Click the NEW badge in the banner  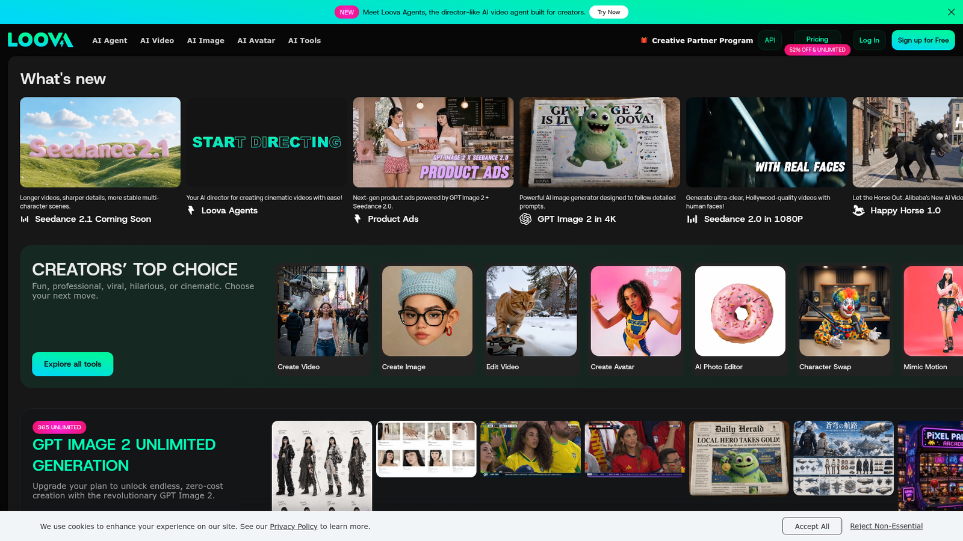347,12
